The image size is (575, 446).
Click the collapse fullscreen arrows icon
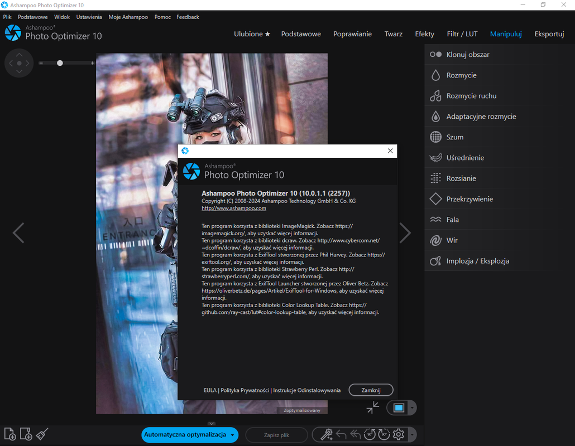[373, 408]
